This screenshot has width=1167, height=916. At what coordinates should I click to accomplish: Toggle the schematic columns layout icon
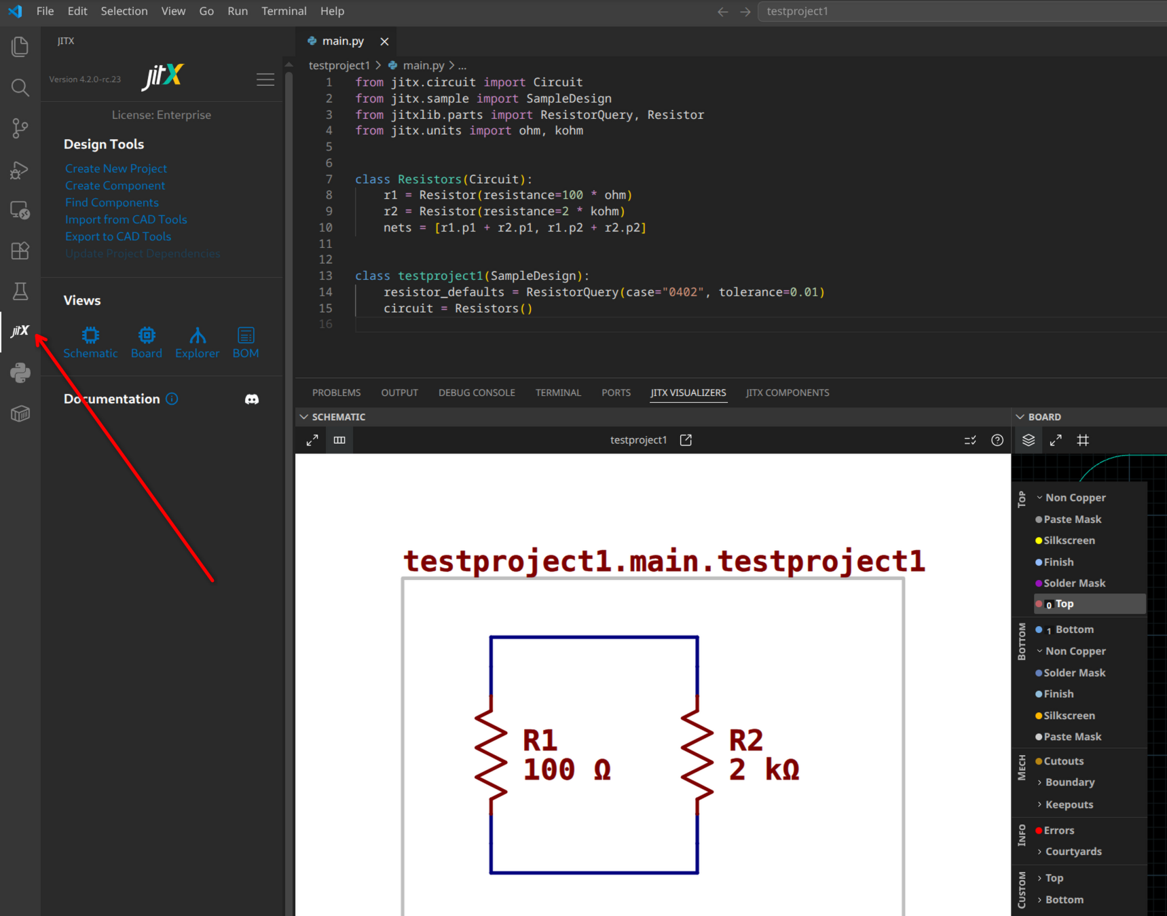[339, 440]
